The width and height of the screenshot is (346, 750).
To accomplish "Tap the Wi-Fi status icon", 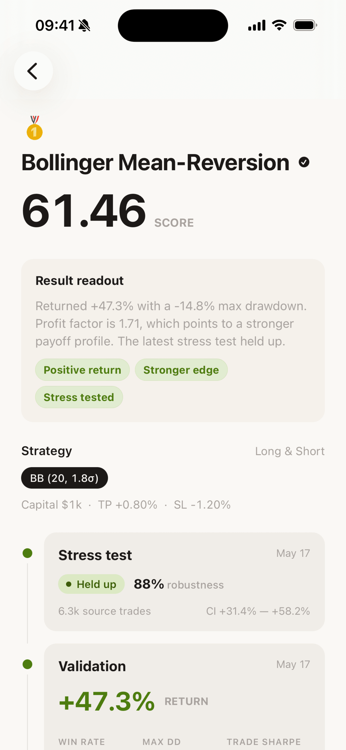I will 279,25.
